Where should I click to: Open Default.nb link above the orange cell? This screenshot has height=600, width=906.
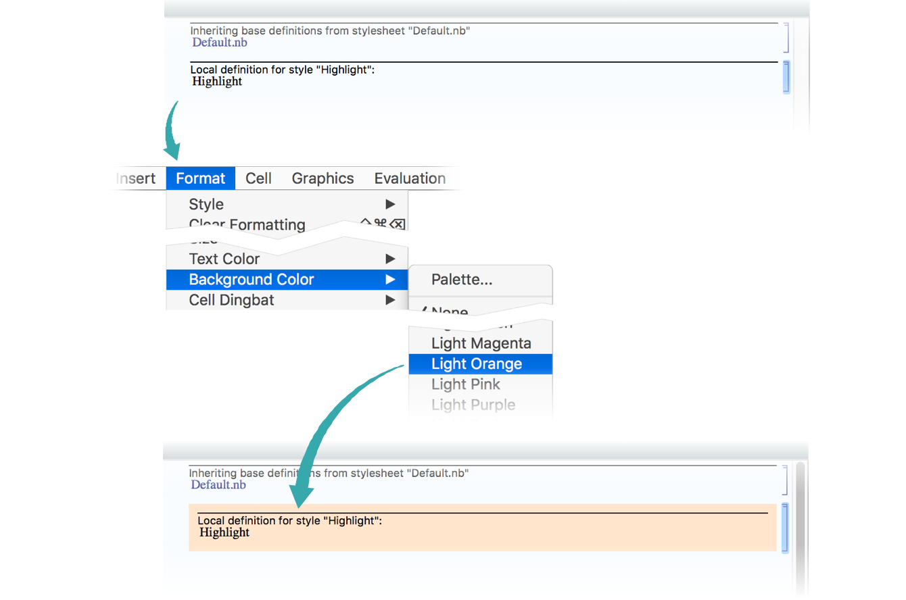pyautogui.click(x=218, y=485)
